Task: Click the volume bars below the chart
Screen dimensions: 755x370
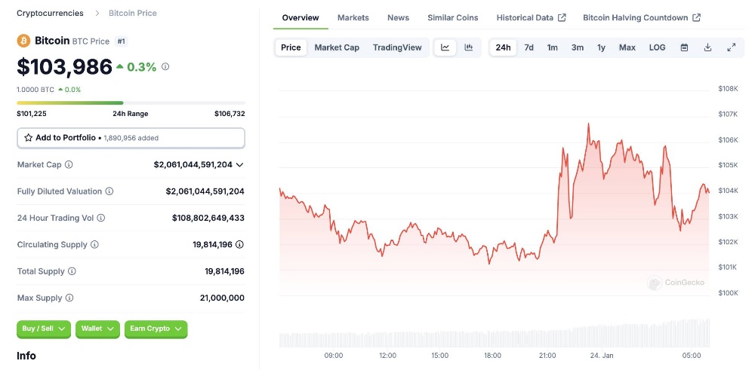Action: [495, 337]
